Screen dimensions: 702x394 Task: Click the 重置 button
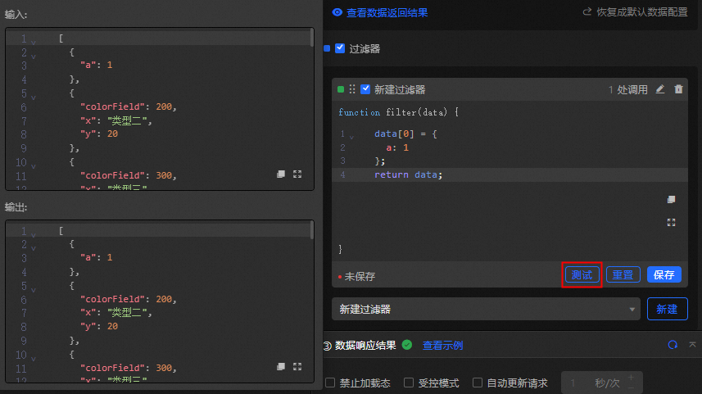point(623,274)
